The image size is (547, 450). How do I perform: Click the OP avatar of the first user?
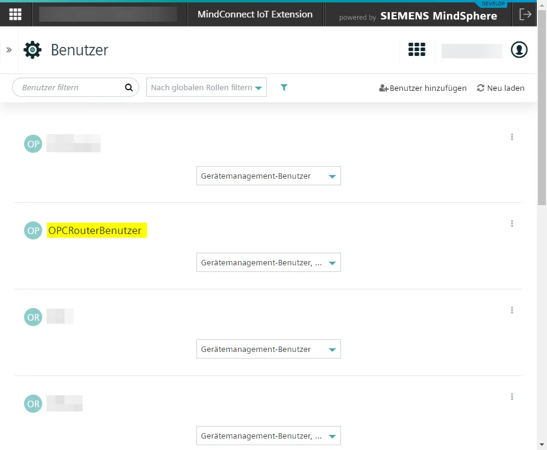(x=33, y=144)
